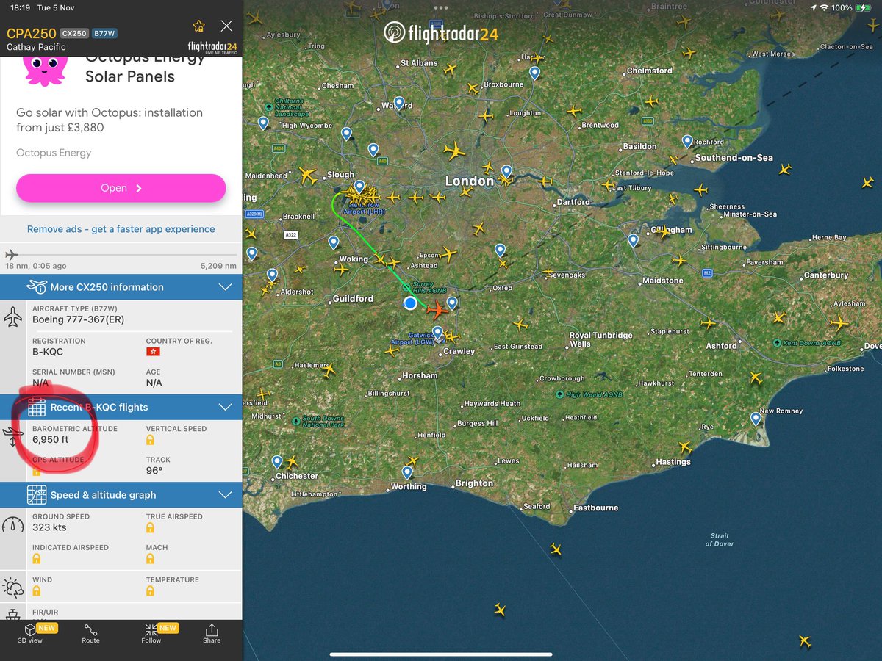This screenshot has height=661, width=882.
Task: Tap the blue current location dot
Action: click(410, 303)
